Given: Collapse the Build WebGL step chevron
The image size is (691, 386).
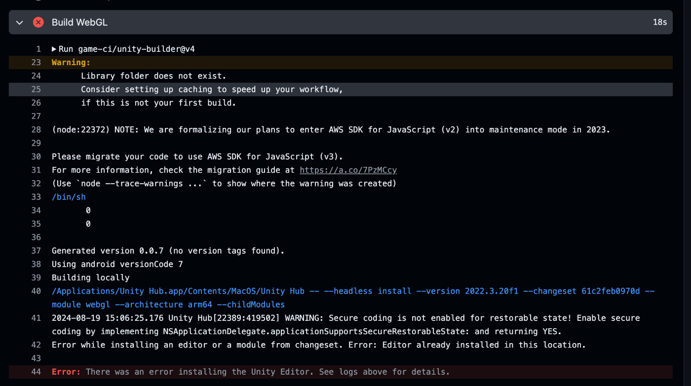Looking at the screenshot, I should pos(20,22).
